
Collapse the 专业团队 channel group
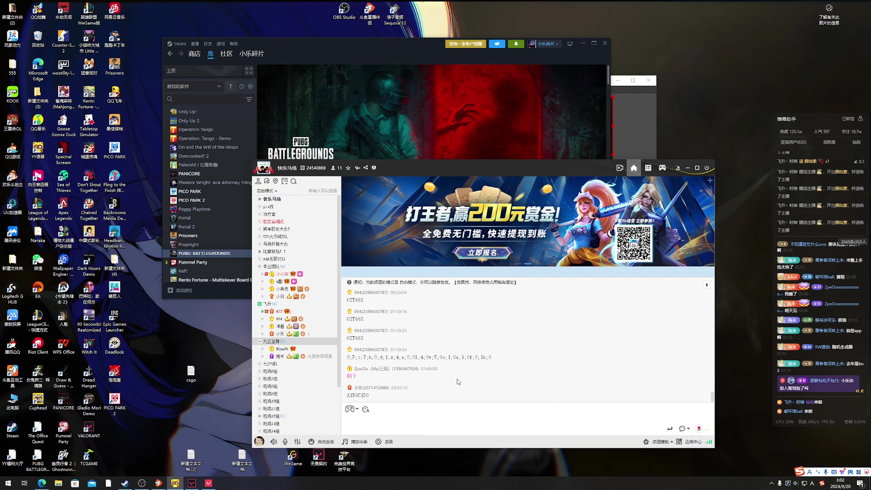pyautogui.click(x=259, y=266)
